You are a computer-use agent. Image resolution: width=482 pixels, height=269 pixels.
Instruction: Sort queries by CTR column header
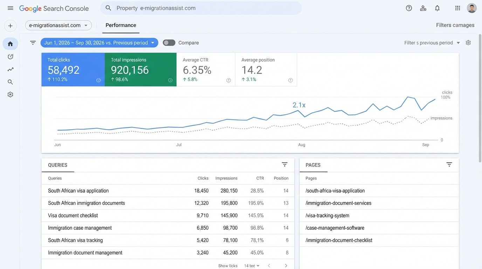pos(260,178)
